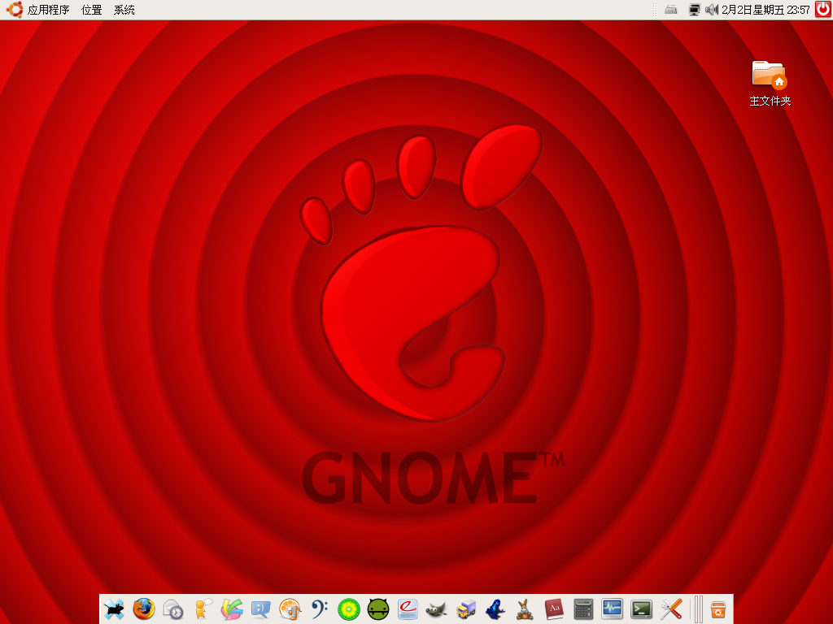Launch the terminal from the panel
Viewport: 833px width, 624px height.
pyautogui.click(x=641, y=609)
